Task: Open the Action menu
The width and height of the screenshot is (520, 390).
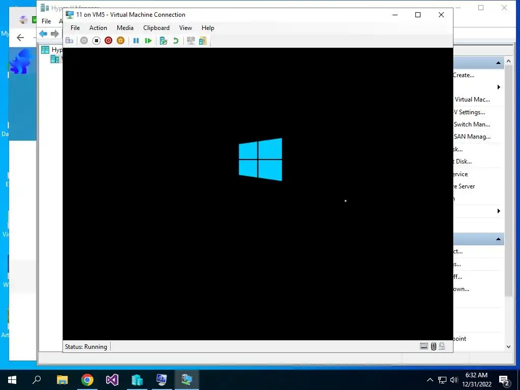Action: pyautogui.click(x=98, y=28)
